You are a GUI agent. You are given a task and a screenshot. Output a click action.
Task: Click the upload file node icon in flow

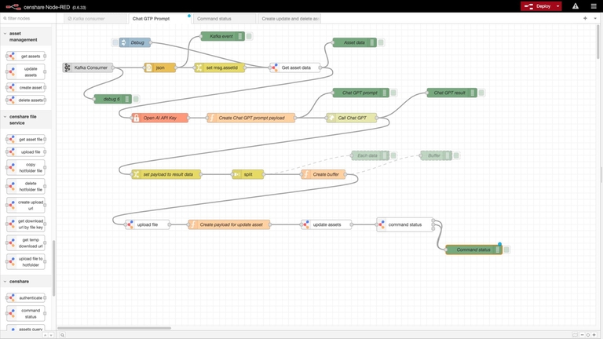coord(130,224)
